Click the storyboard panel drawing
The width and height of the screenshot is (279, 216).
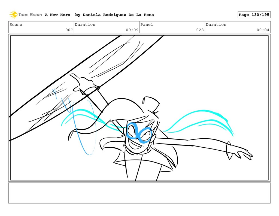coord(139,108)
